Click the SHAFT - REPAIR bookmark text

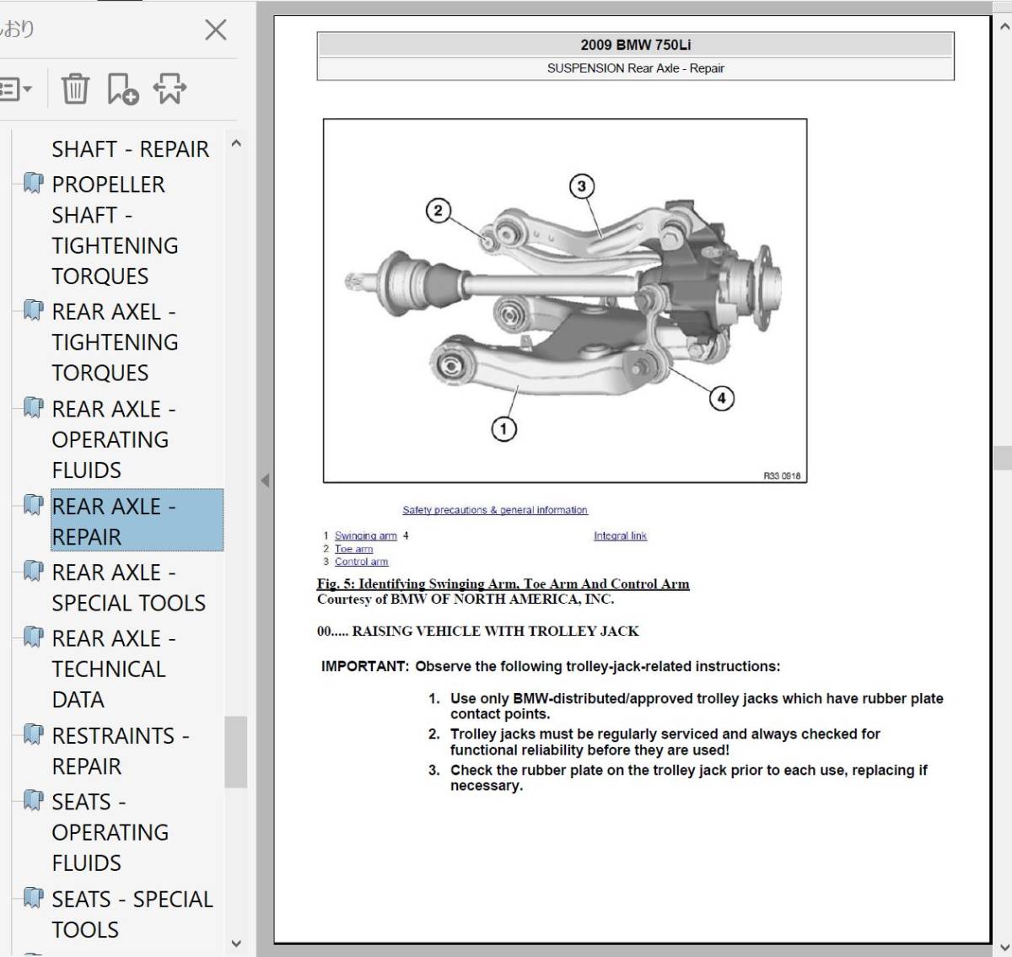[x=131, y=149]
